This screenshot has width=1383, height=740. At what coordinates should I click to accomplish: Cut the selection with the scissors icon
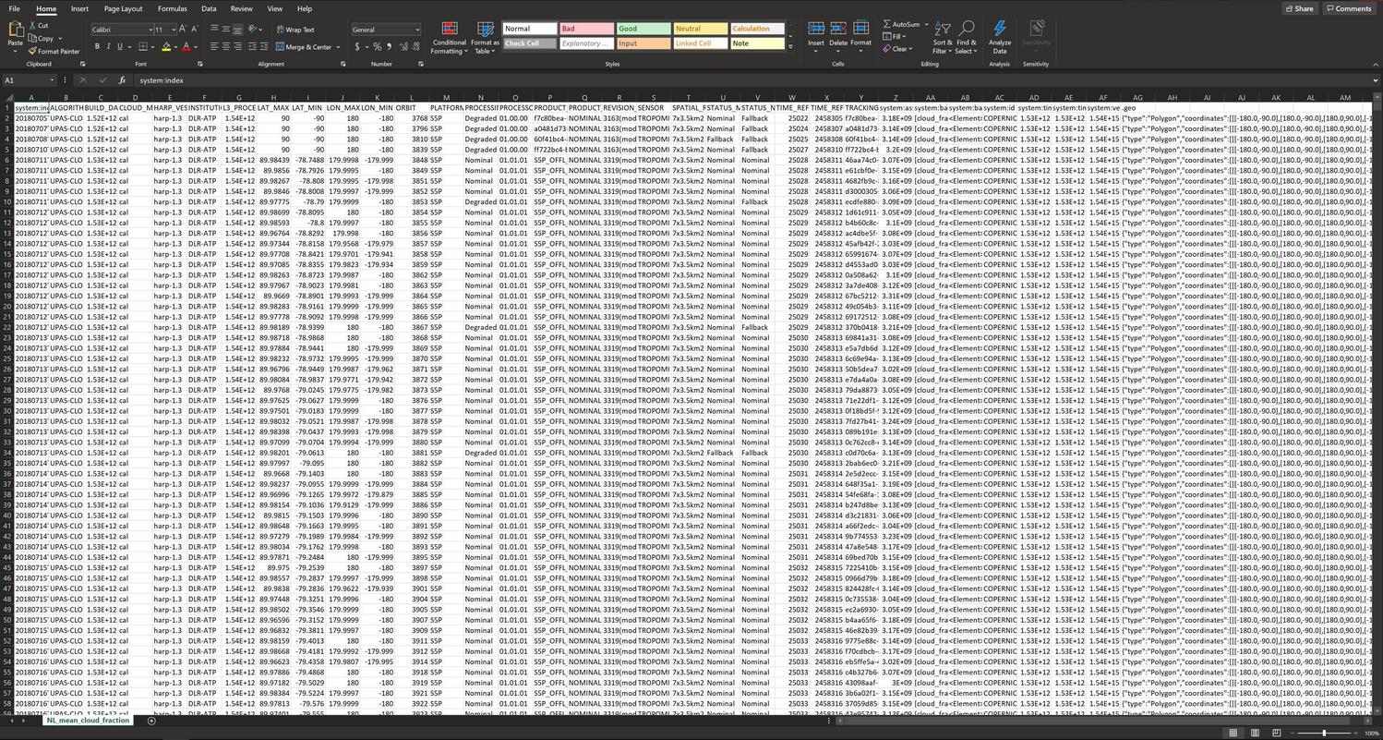point(32,26)
